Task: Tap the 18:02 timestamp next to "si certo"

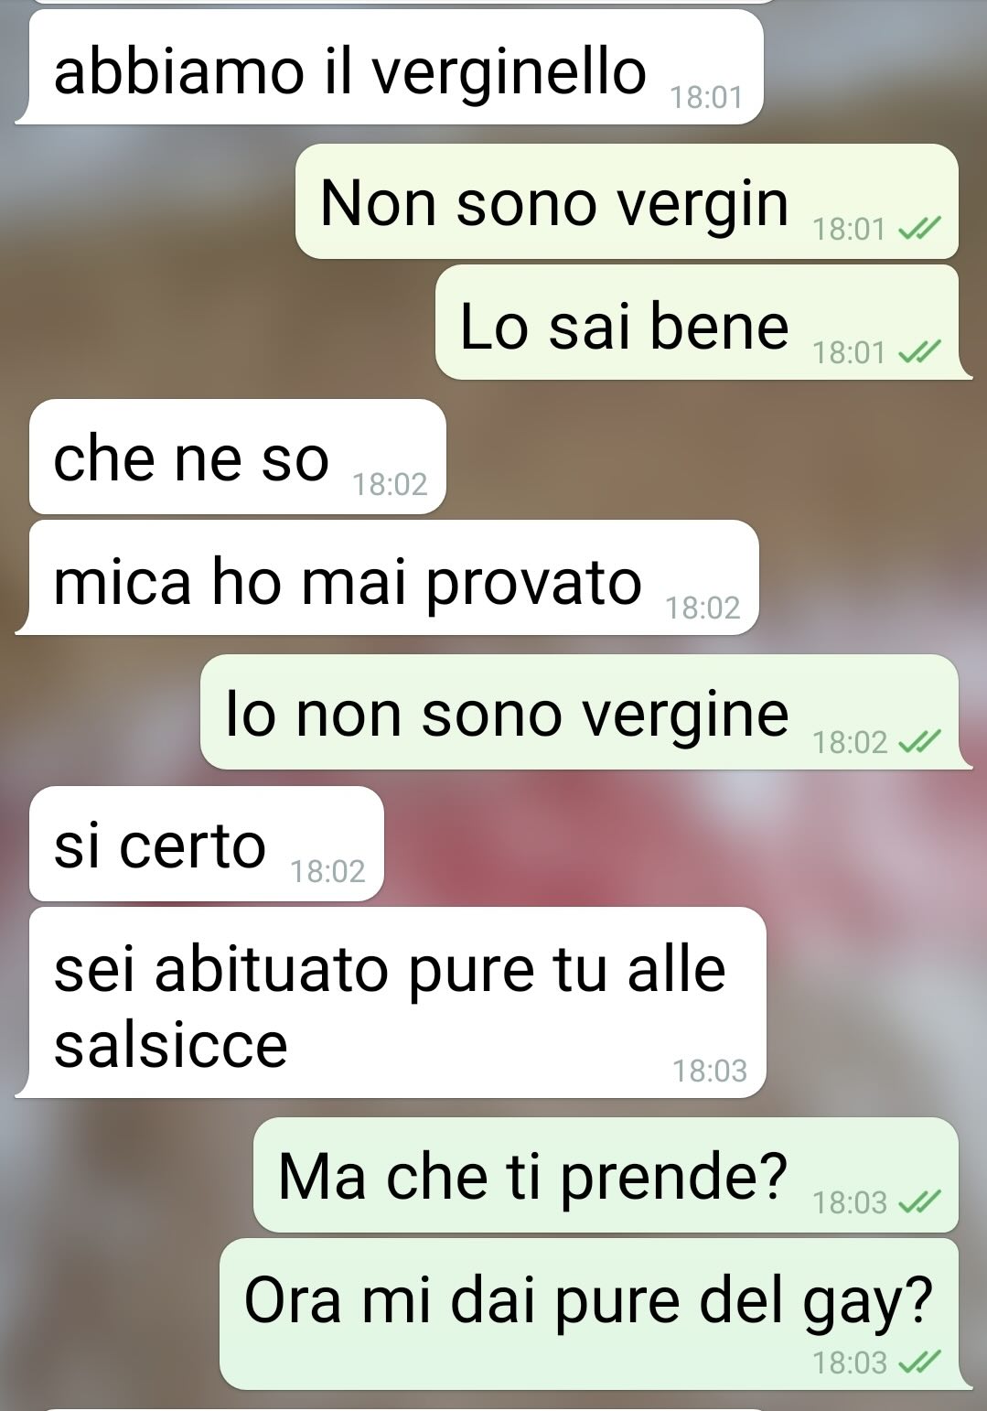Action: pyautogui.click(x=327, y=871)
